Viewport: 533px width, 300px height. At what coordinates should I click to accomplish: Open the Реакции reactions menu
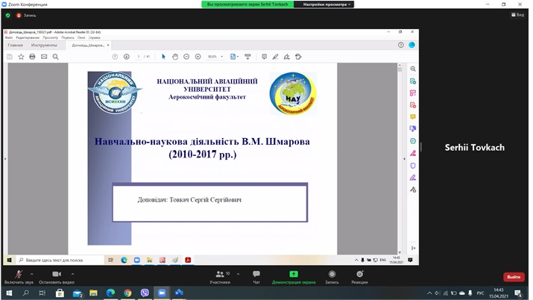point(359,276)
